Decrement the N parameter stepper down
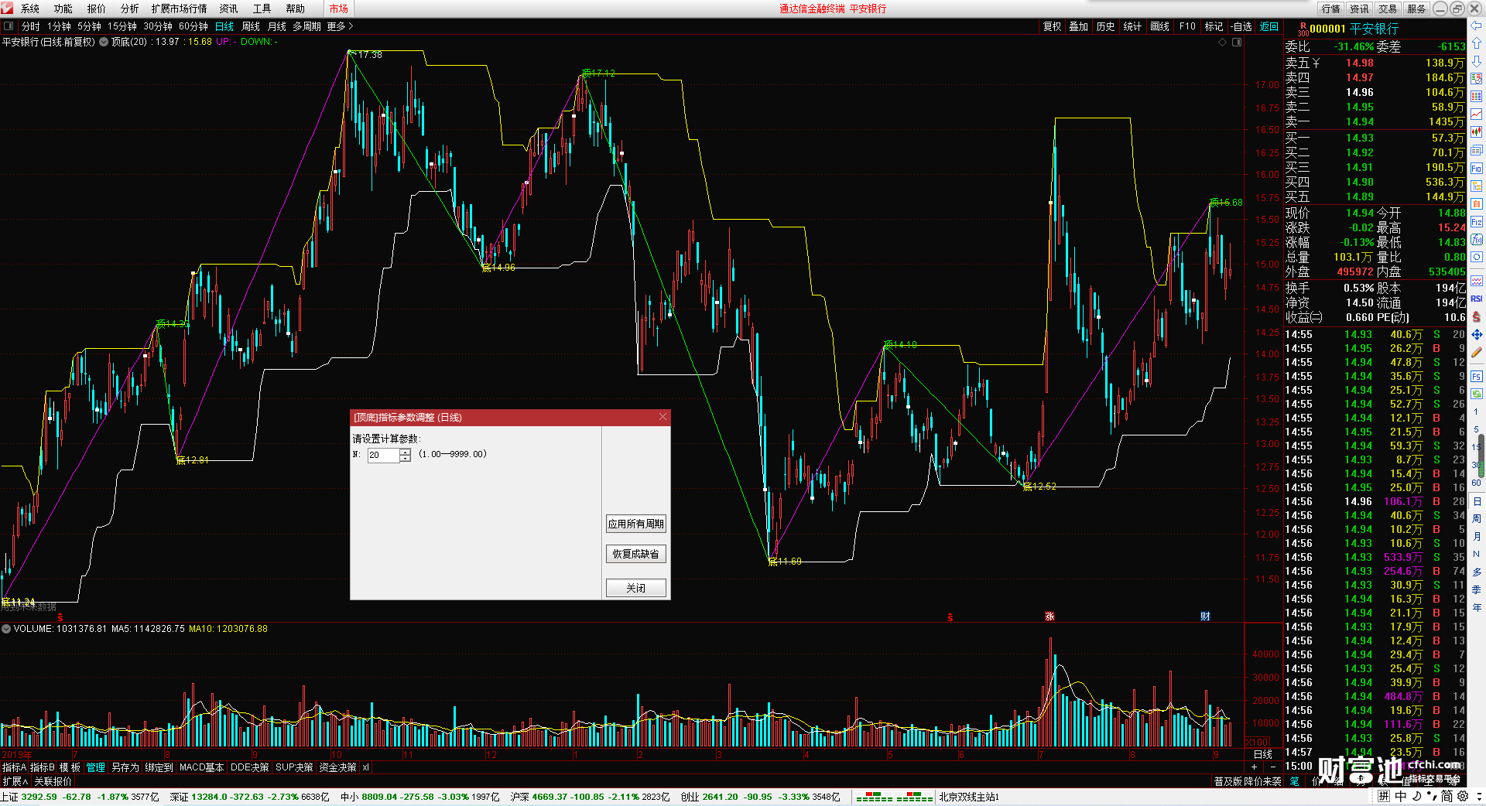The image size is (1486, 806). click(405, 459)
